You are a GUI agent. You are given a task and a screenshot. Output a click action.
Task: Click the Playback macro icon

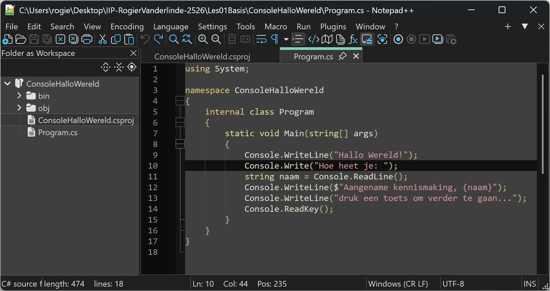pyautogui.click(x=425, y=39)
